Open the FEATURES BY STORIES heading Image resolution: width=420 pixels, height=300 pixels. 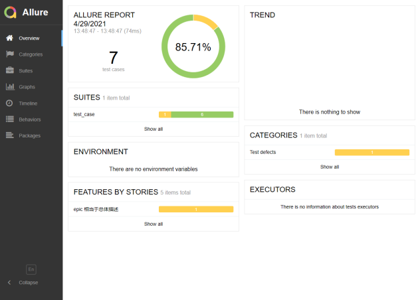click(x=116, y=192)
